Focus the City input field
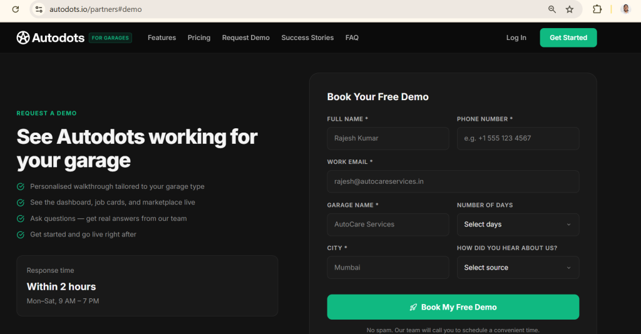 [x=388, y=268]
